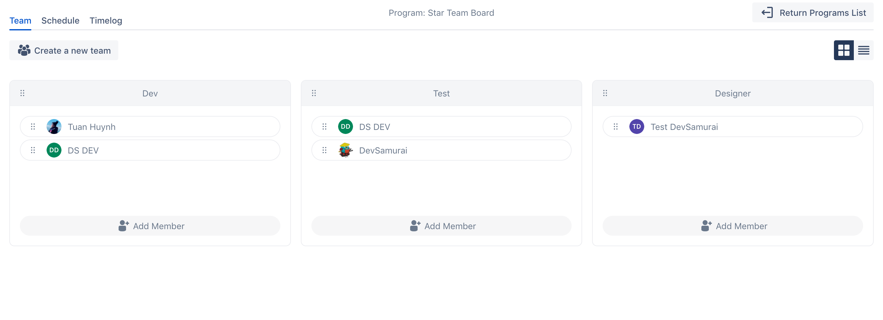Select the Team tab

pos(20,20)
